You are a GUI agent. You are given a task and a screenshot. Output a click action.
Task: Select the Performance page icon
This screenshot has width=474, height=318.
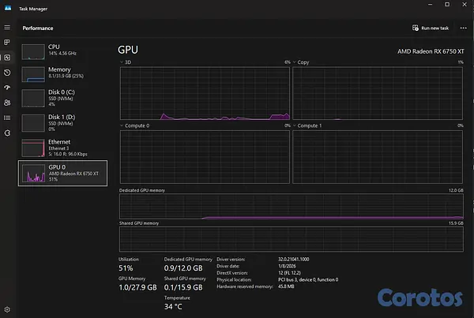pyautogui.click(x=7, y=58)
